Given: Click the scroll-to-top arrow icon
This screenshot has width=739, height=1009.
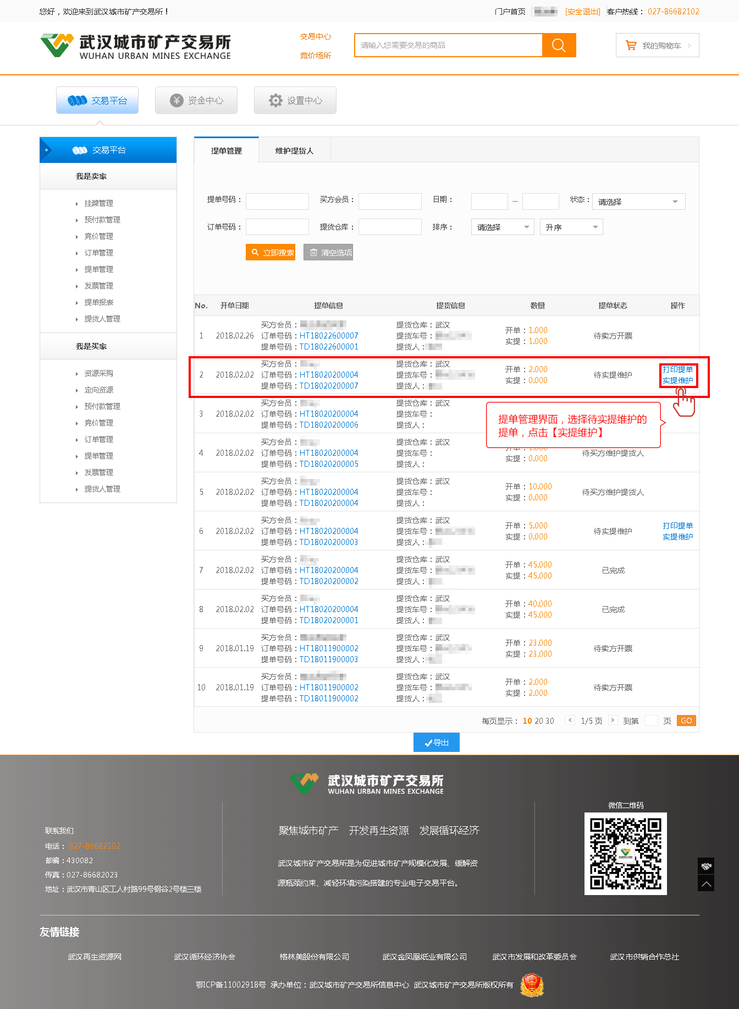Looking at the screenshot, I should pyautogui.click(x=706, y=883).
